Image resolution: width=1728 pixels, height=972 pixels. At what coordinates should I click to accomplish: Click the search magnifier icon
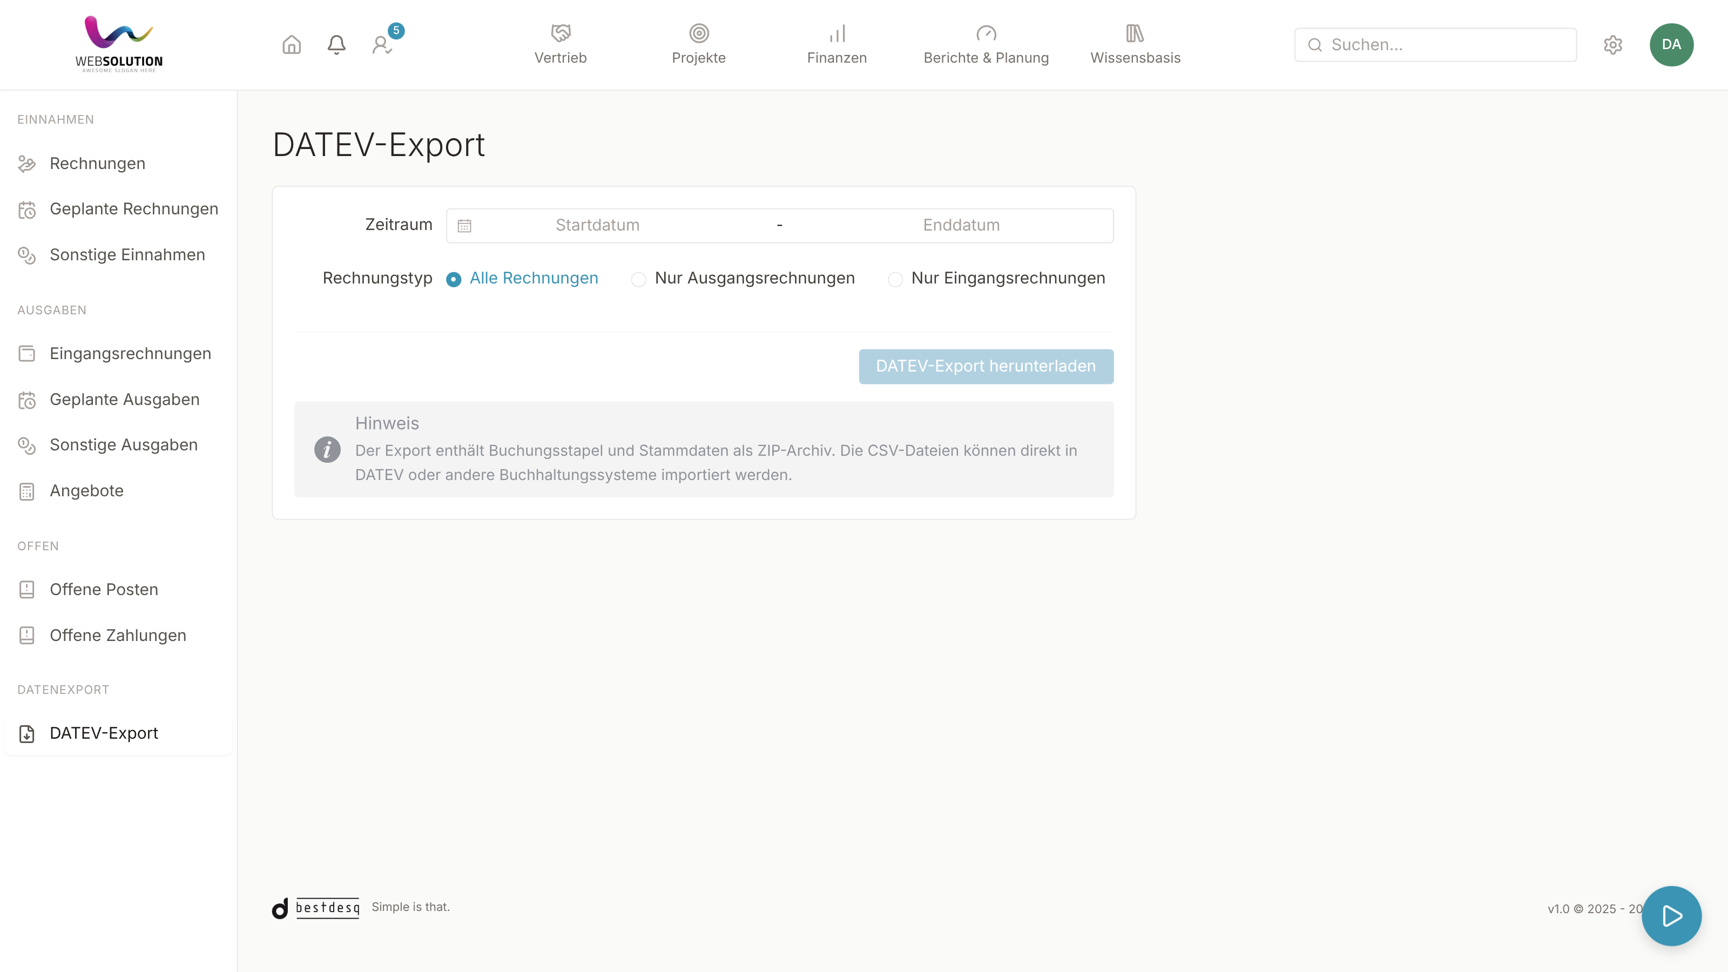(1315, 45)
